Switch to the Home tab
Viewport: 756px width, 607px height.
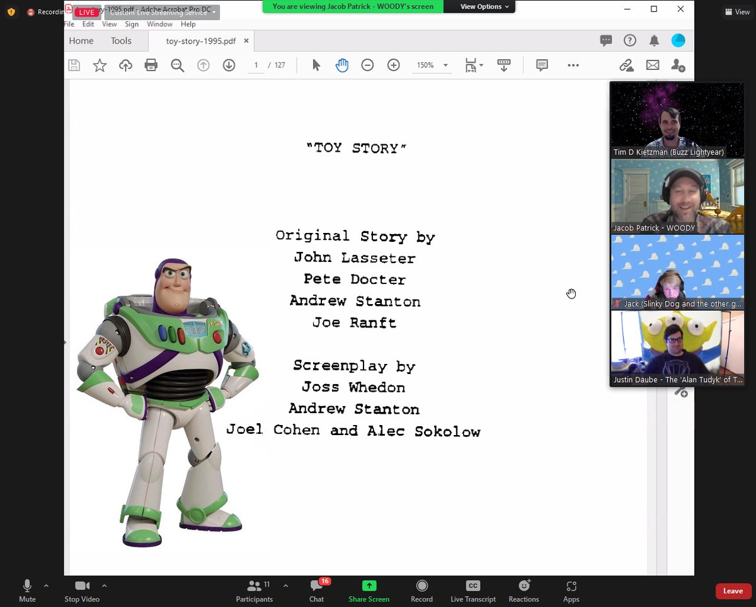[x=81, y=40]
